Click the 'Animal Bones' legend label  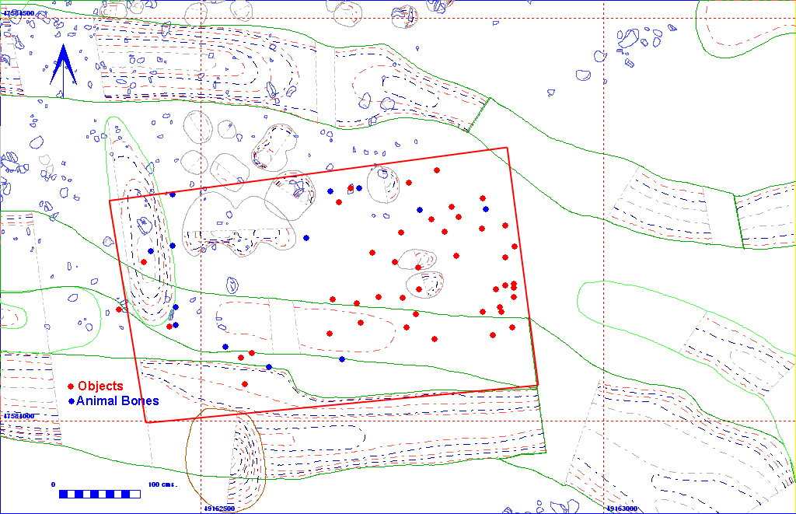(117, 401)
